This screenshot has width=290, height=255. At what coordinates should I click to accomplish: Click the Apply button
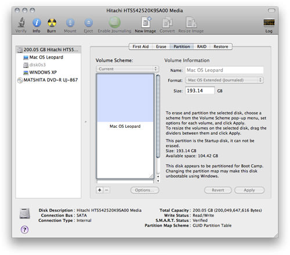pyautogui.click(x=249, y=190)
